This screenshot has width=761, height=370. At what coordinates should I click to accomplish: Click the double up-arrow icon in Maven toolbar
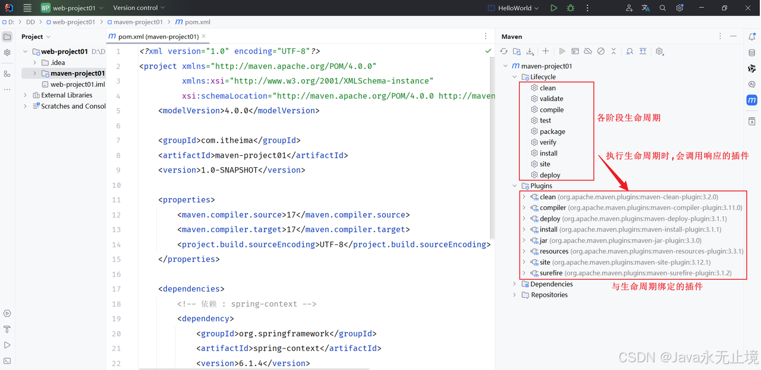pos(643,52)
